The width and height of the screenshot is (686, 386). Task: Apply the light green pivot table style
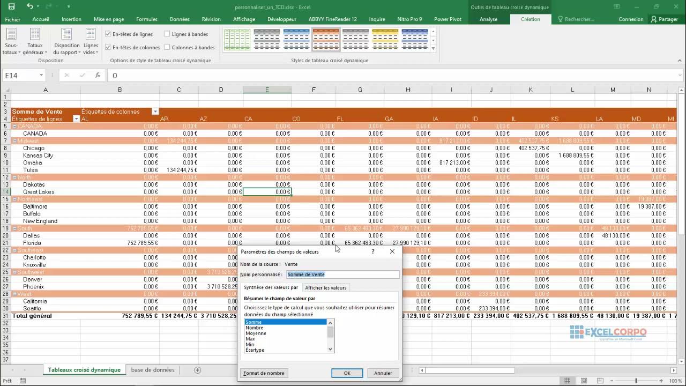(237, 39)
